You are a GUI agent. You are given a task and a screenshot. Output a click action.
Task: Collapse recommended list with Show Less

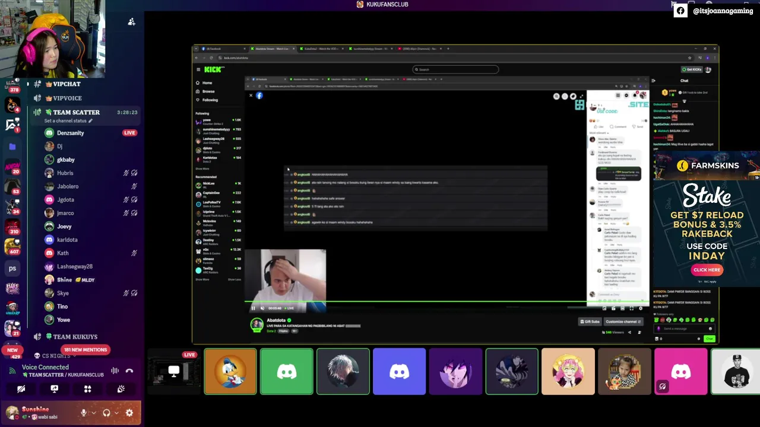click(235, 279)
